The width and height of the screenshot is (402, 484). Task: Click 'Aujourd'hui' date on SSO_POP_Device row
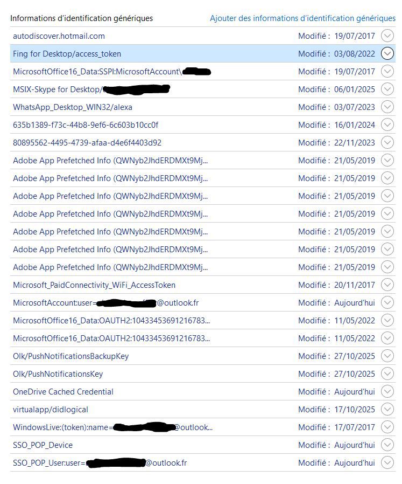coord(355,445)
